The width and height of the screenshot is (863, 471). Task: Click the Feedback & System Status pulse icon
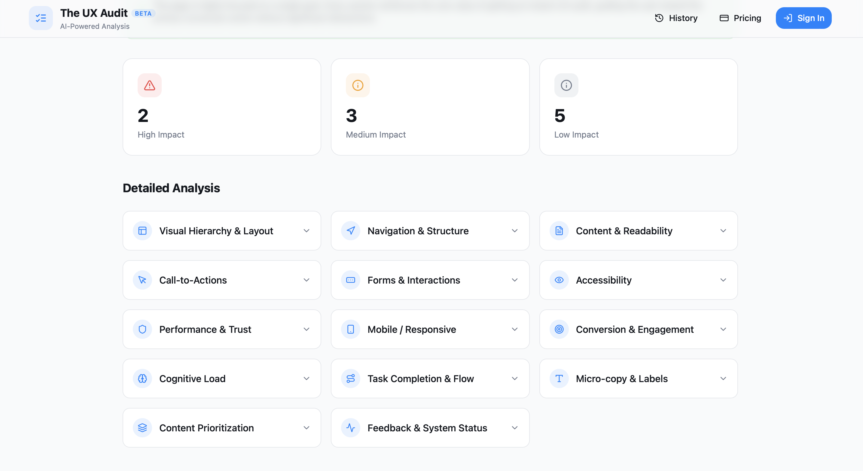coord(350,428)
